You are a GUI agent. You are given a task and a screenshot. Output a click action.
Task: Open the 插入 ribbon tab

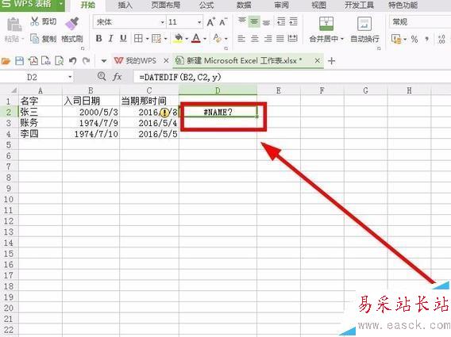[x=125, y=6]
